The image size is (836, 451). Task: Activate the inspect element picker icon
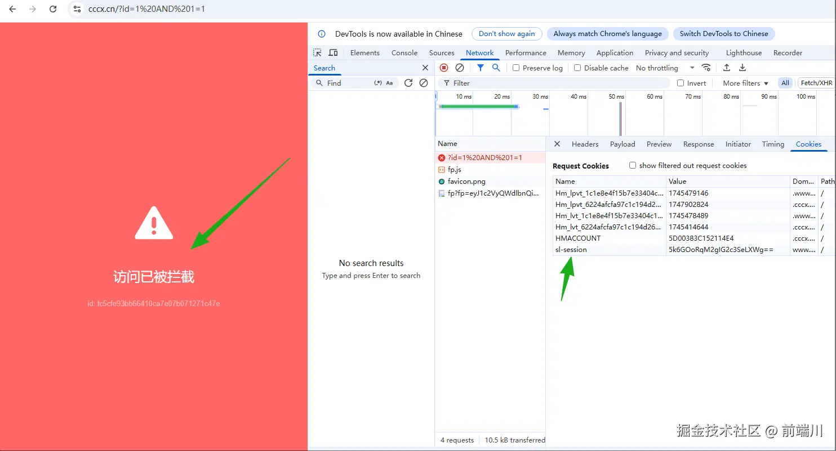(x=318, y=52)
